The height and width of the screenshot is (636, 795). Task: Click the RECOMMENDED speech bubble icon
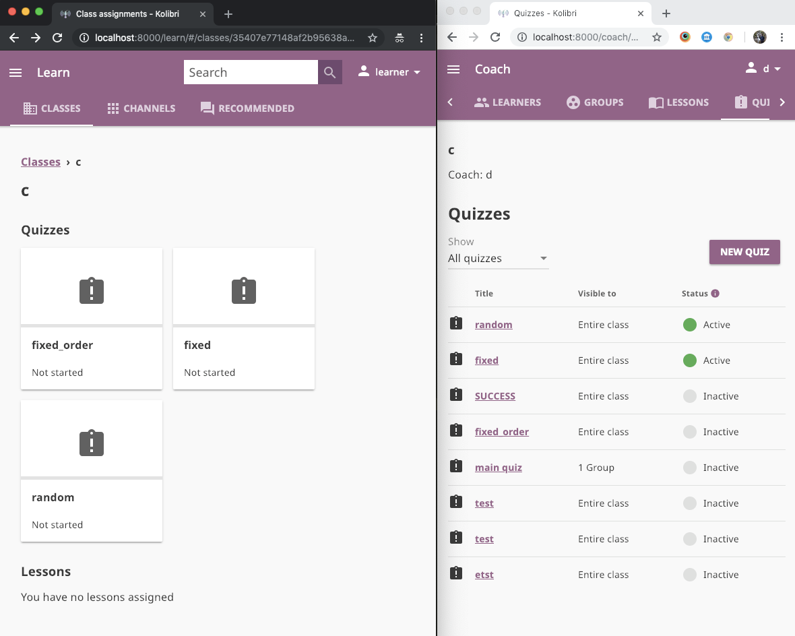207,108
